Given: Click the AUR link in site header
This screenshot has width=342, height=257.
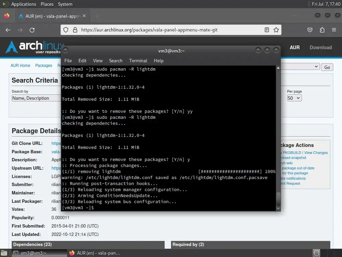Looking at the screenshot, I should click(x=295, y=48).
